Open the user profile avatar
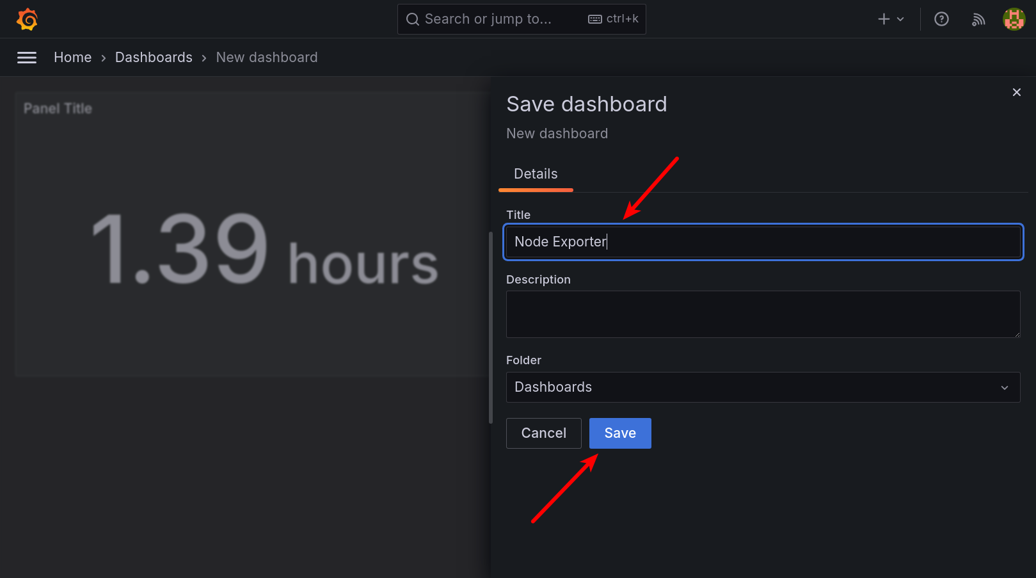The height and width of the screenshot is (578, 1036). [1014, 19]
